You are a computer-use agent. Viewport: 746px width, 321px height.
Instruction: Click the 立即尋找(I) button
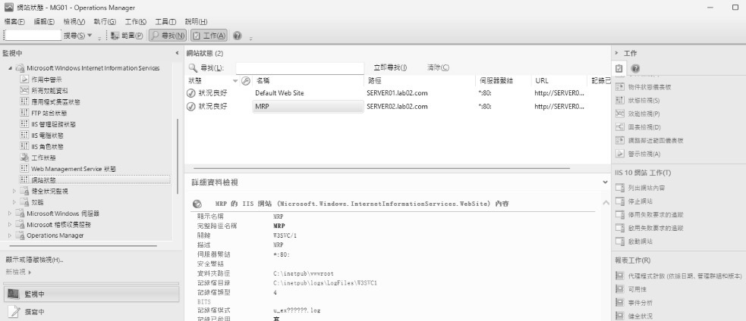(390, 67)
